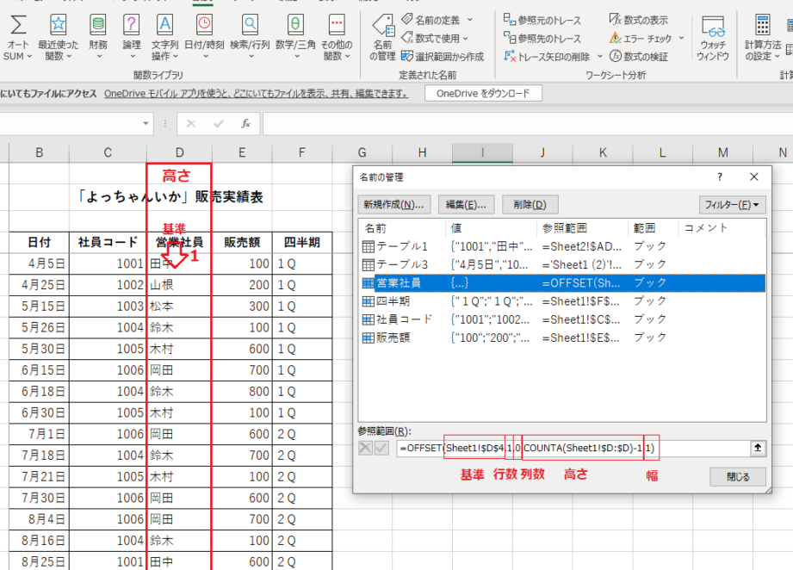Open the 日付/時刻 date and time functions icon
This screenshot has height=570, width=793.
(x=204, y=38)
